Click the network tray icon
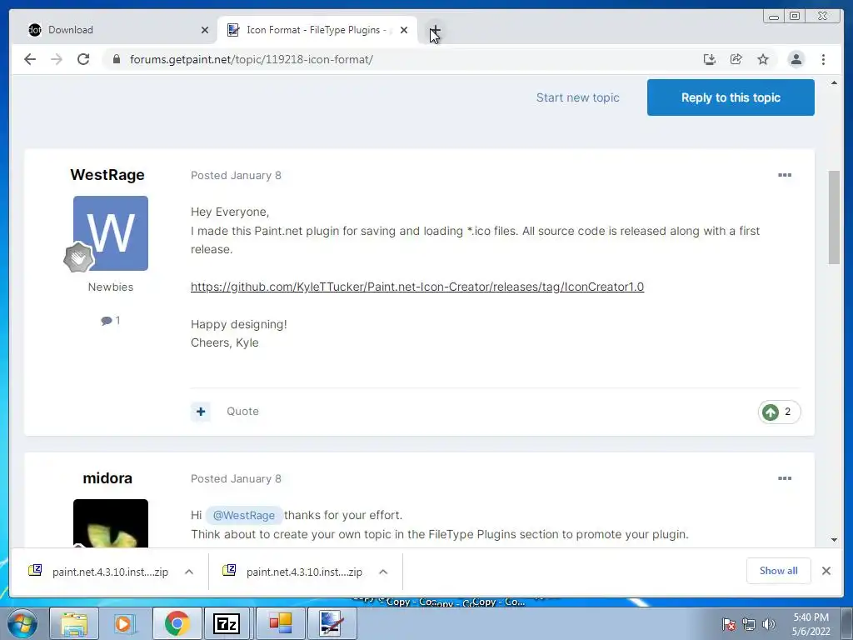This screenshot has height=640, width=853. point(749,624)
